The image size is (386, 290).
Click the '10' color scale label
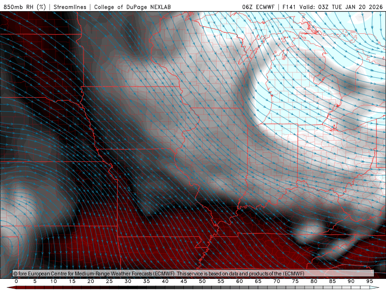tap(54, 281)
